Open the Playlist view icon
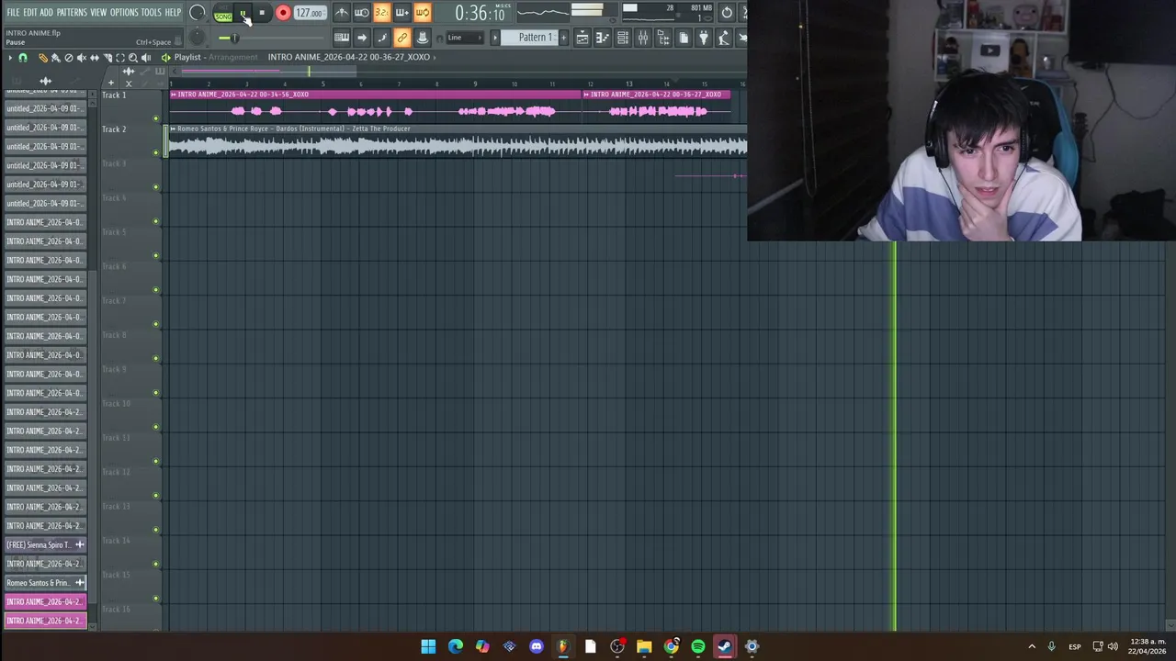 coord(582,38)
